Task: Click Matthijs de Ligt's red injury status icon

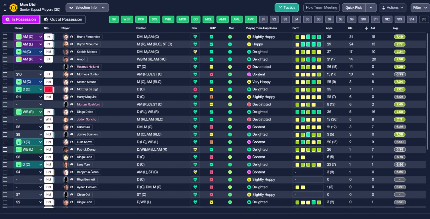Action: [49, 89]
